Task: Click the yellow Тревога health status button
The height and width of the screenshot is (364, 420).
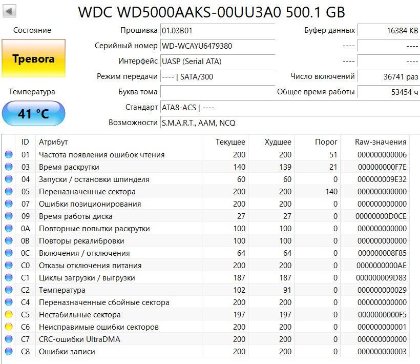Action: (x=33, y=59)
